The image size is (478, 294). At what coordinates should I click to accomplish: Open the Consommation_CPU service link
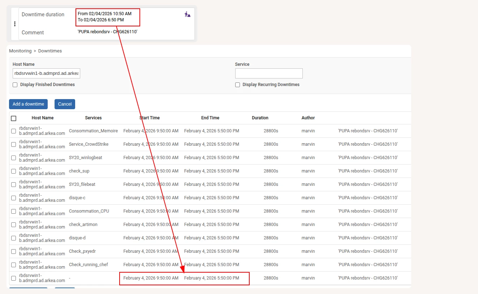click(x=89, y=211)
